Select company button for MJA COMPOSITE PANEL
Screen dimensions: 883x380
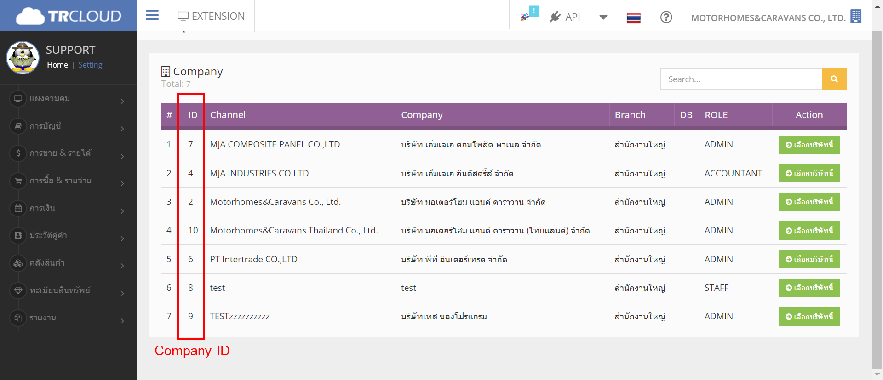(x=809, y=145)
